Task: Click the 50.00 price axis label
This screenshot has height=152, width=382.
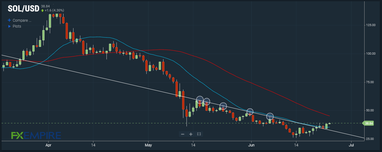Action: [x=370, y=110]
